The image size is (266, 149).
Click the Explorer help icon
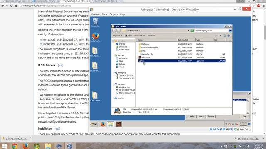click(x=229, y=36)
